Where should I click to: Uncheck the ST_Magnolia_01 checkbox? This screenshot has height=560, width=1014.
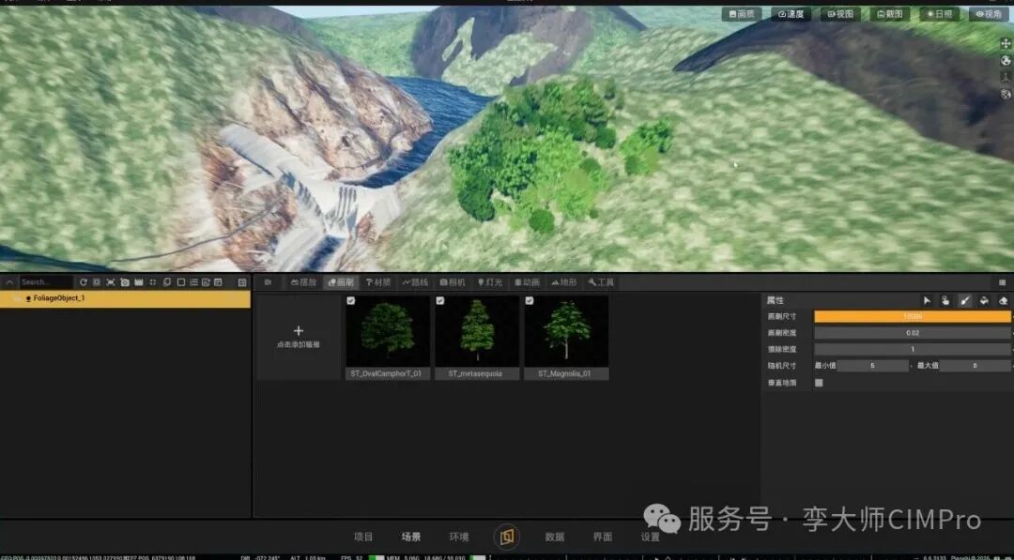pos(529,300)
